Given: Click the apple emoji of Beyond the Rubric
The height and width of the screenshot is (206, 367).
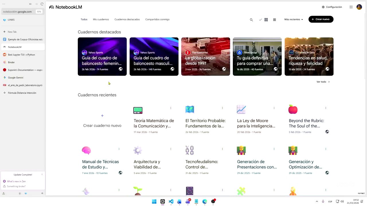Looking at the screenshot, I should pyautogui.click(x=293, y=109).
